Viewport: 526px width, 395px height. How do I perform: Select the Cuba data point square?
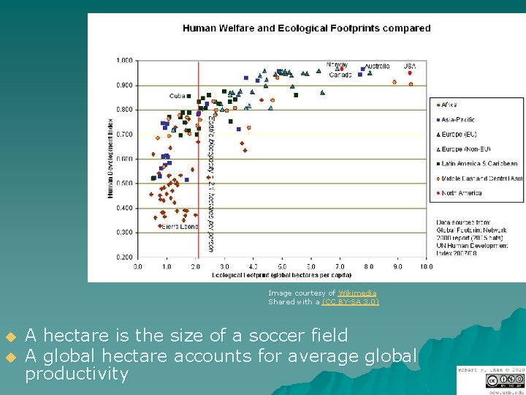click(x=189, y=96)
